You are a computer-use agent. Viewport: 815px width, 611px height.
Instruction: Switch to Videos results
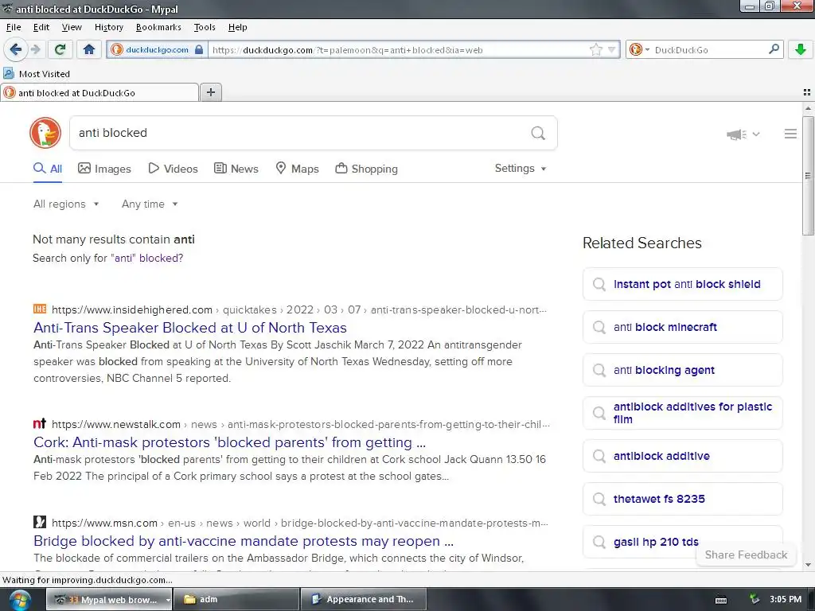coord(173,169)
